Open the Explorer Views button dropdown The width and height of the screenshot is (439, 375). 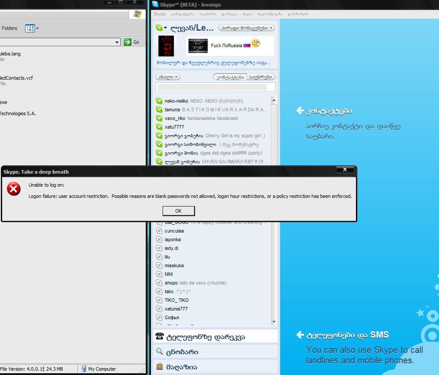[x=32, y=29]
